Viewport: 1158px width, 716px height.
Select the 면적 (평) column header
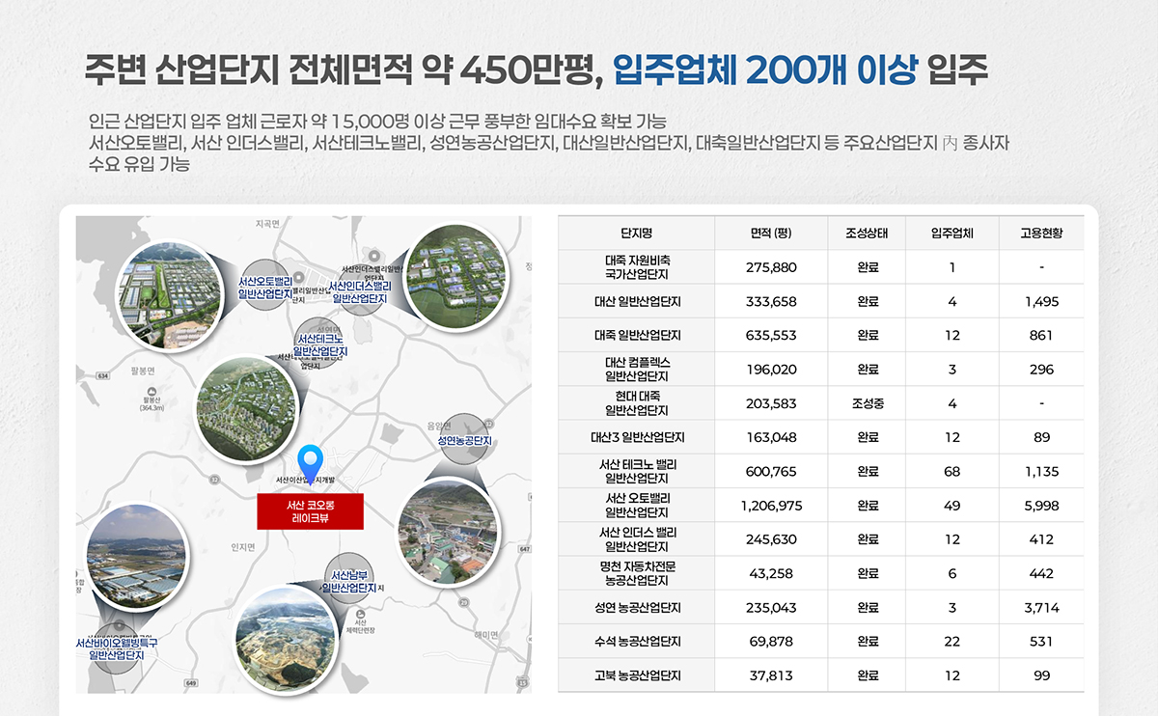click(770, 234)
